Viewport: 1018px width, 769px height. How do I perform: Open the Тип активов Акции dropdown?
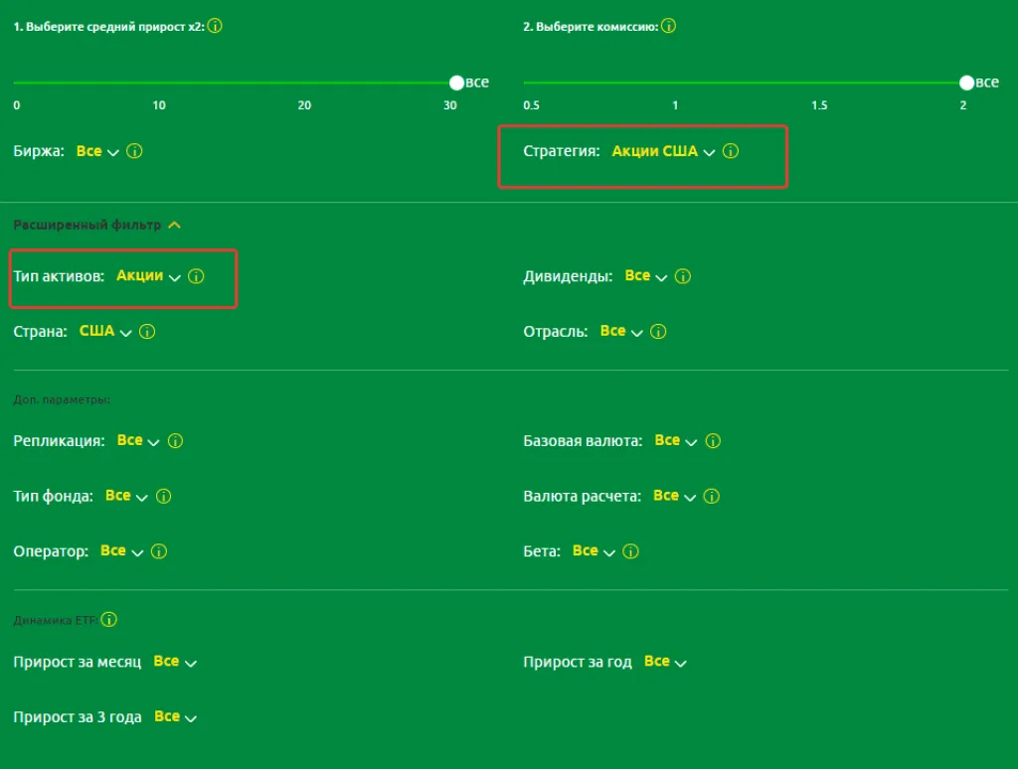click(148, 276)
